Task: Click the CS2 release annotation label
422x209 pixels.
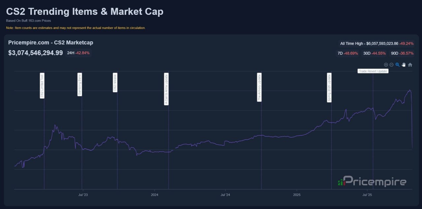Action: (115, 82)
